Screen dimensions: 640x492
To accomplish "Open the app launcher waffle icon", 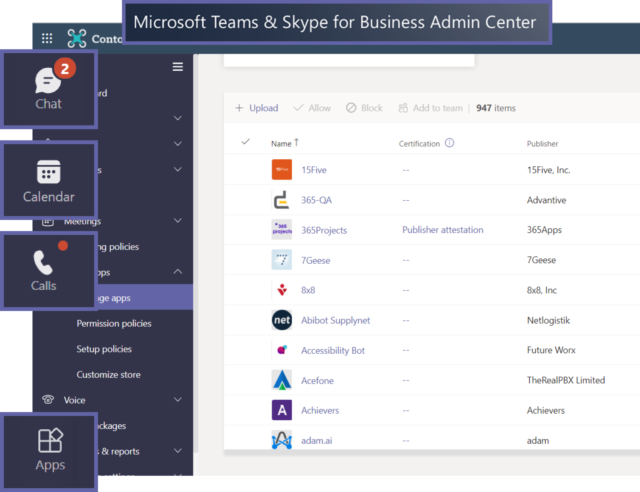I will pyautogui.click(x=47, y=38).
